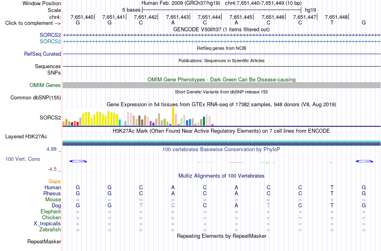381x251 pixels.
Task: Click the 'chr4:' ruler label
Action: (55, 17)
